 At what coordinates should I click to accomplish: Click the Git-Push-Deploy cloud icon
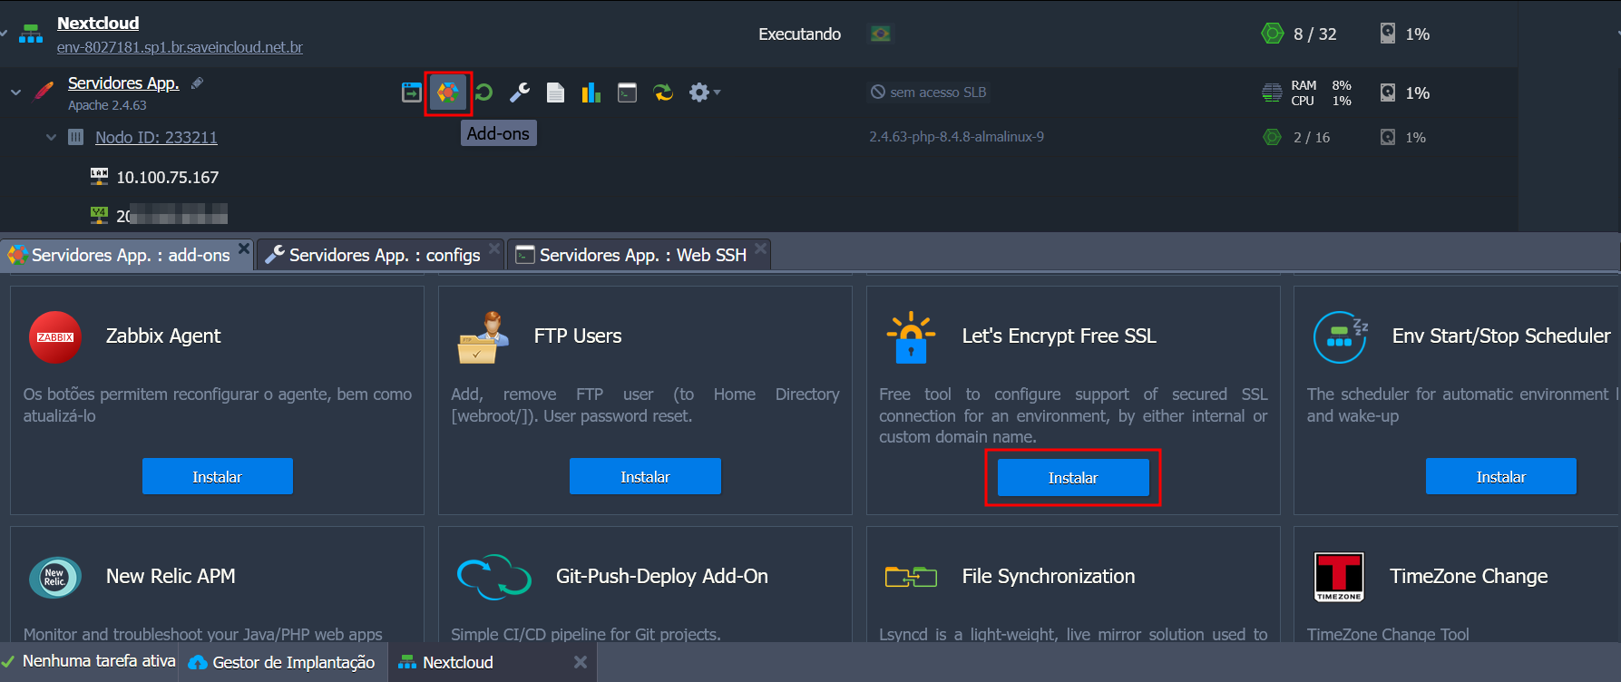click(x=494, y=577)
